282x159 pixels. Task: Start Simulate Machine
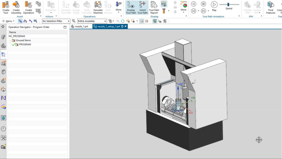click(x=98, y=7)
